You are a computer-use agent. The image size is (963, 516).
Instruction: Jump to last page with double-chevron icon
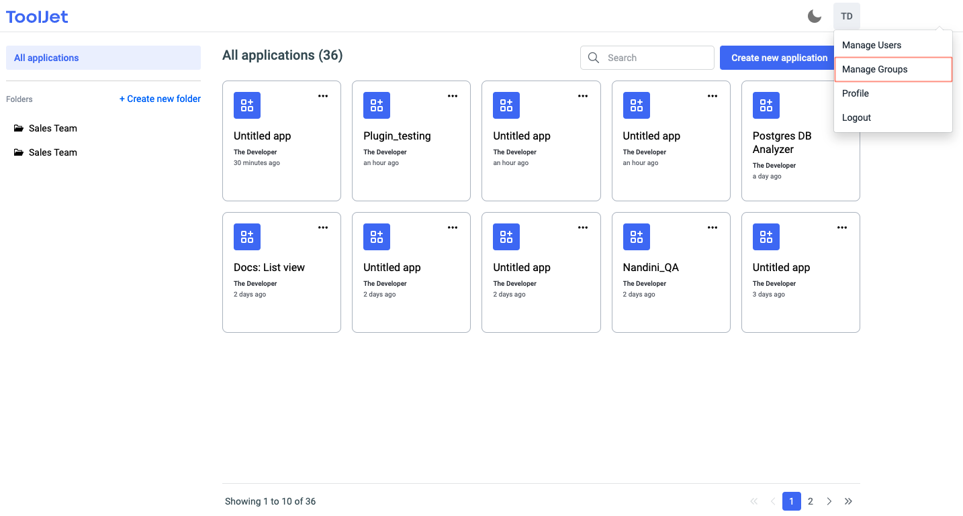(848, 501)
